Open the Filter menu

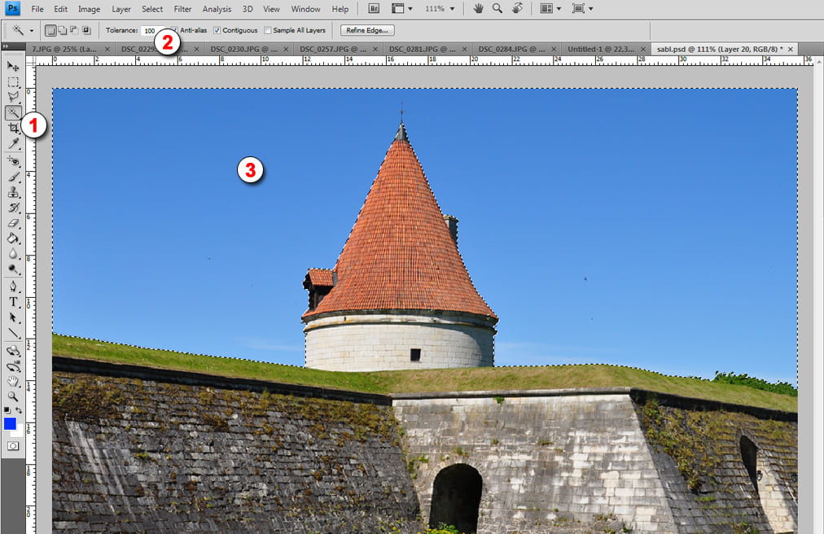pos(182,9)
